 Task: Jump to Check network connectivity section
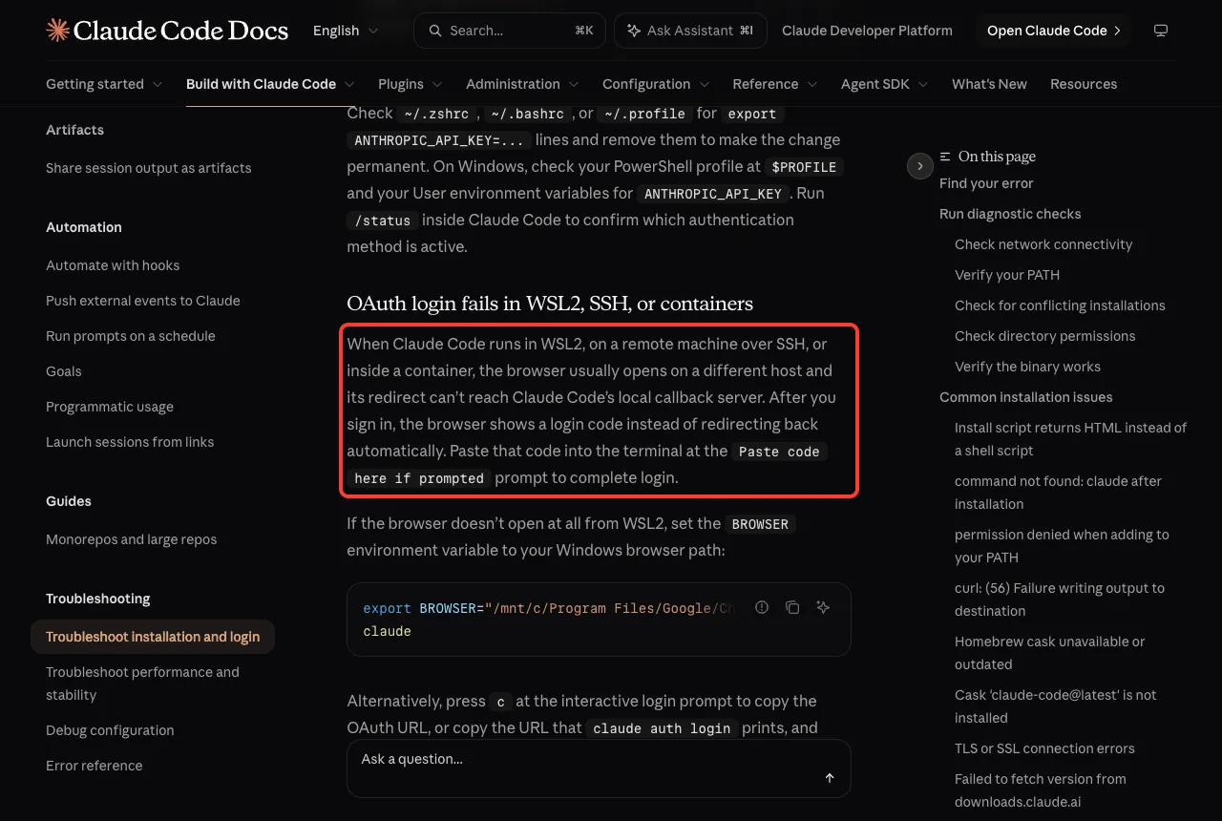click(1043, 244)
